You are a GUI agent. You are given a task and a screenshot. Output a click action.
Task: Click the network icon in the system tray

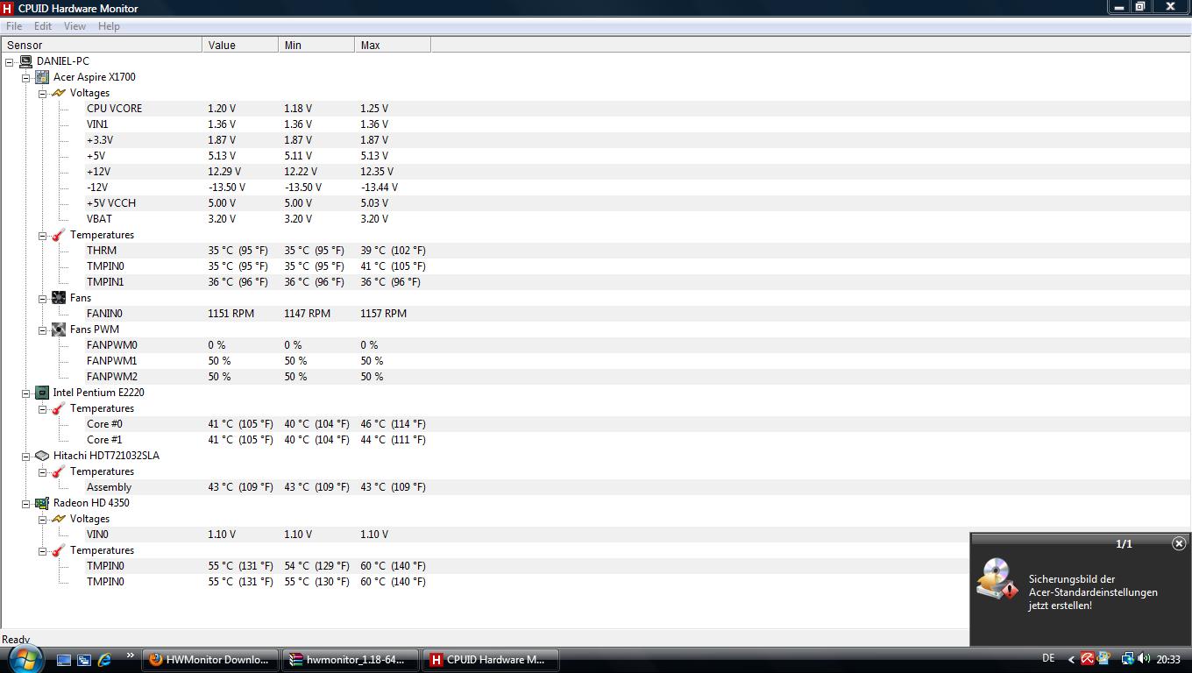tap(1127, 659)
